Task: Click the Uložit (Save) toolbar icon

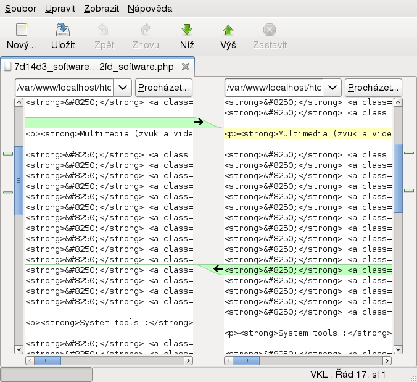Action: [63, 30]
